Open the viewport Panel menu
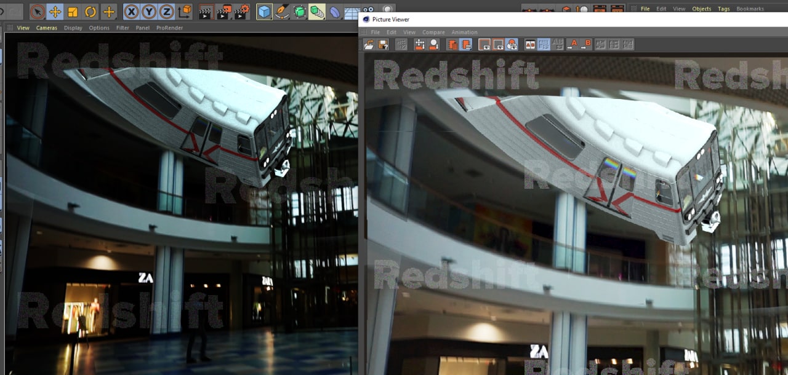 (143, 28)
